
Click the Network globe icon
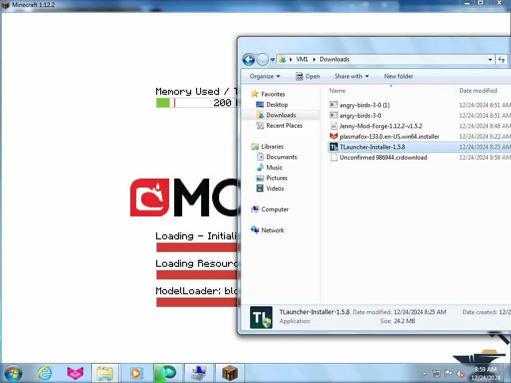[x=255, y=230]
